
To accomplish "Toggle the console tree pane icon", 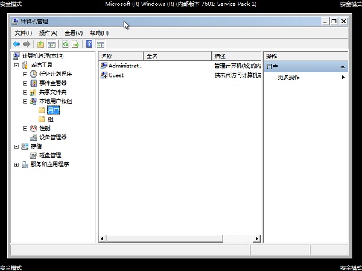I will point(52,44).
